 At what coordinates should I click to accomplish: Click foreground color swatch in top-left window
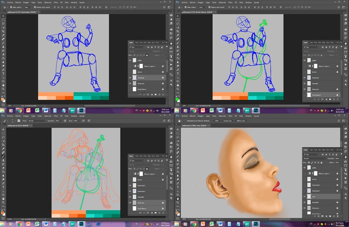(x=2, y=99)
